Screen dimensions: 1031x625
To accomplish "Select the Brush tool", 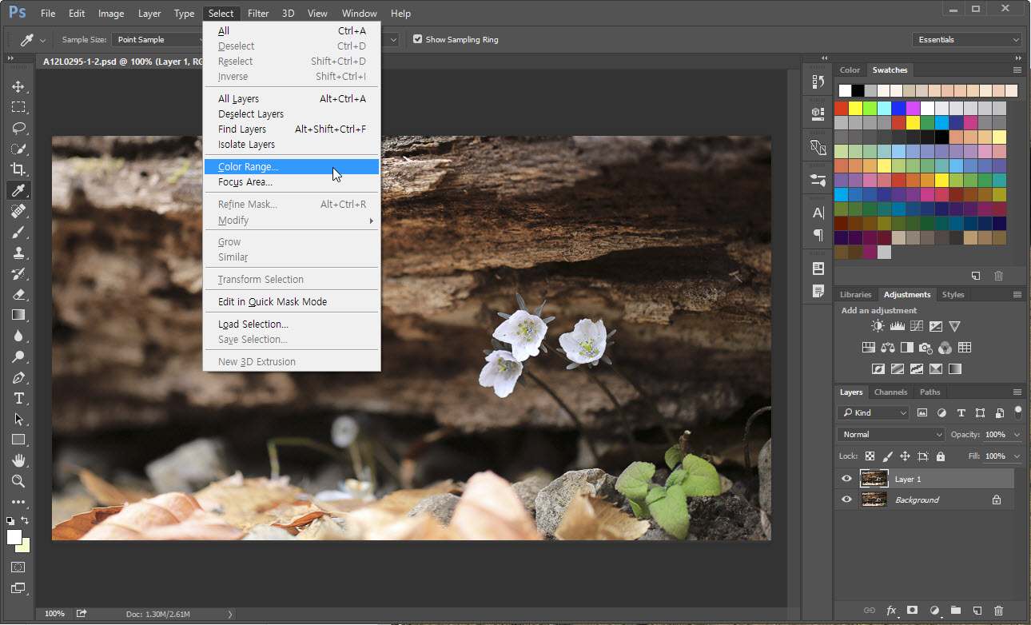I will click(18, 232).
